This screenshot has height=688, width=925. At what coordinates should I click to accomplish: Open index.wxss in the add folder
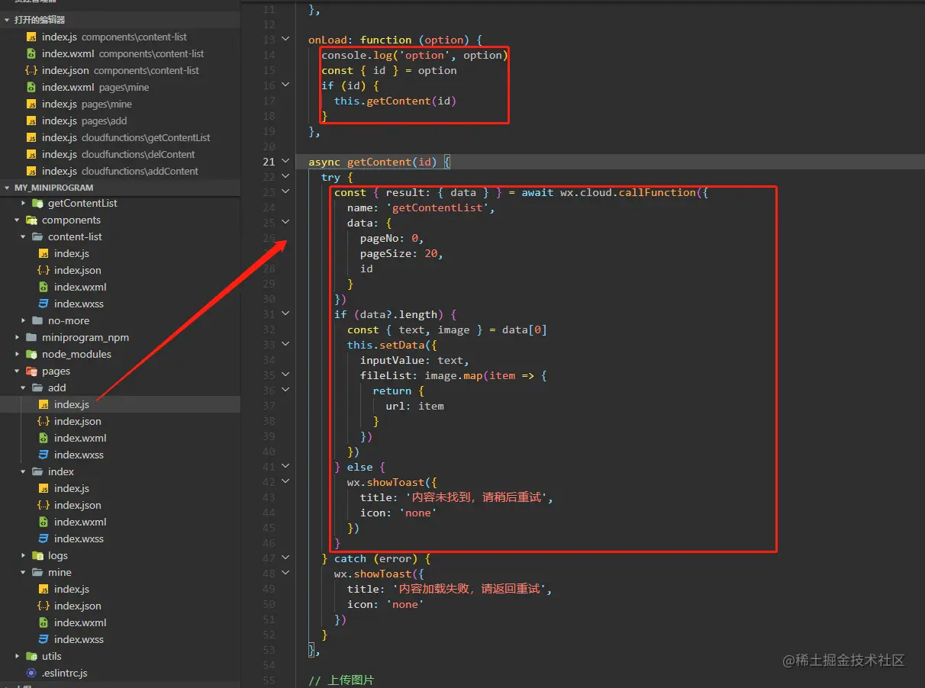120,455
